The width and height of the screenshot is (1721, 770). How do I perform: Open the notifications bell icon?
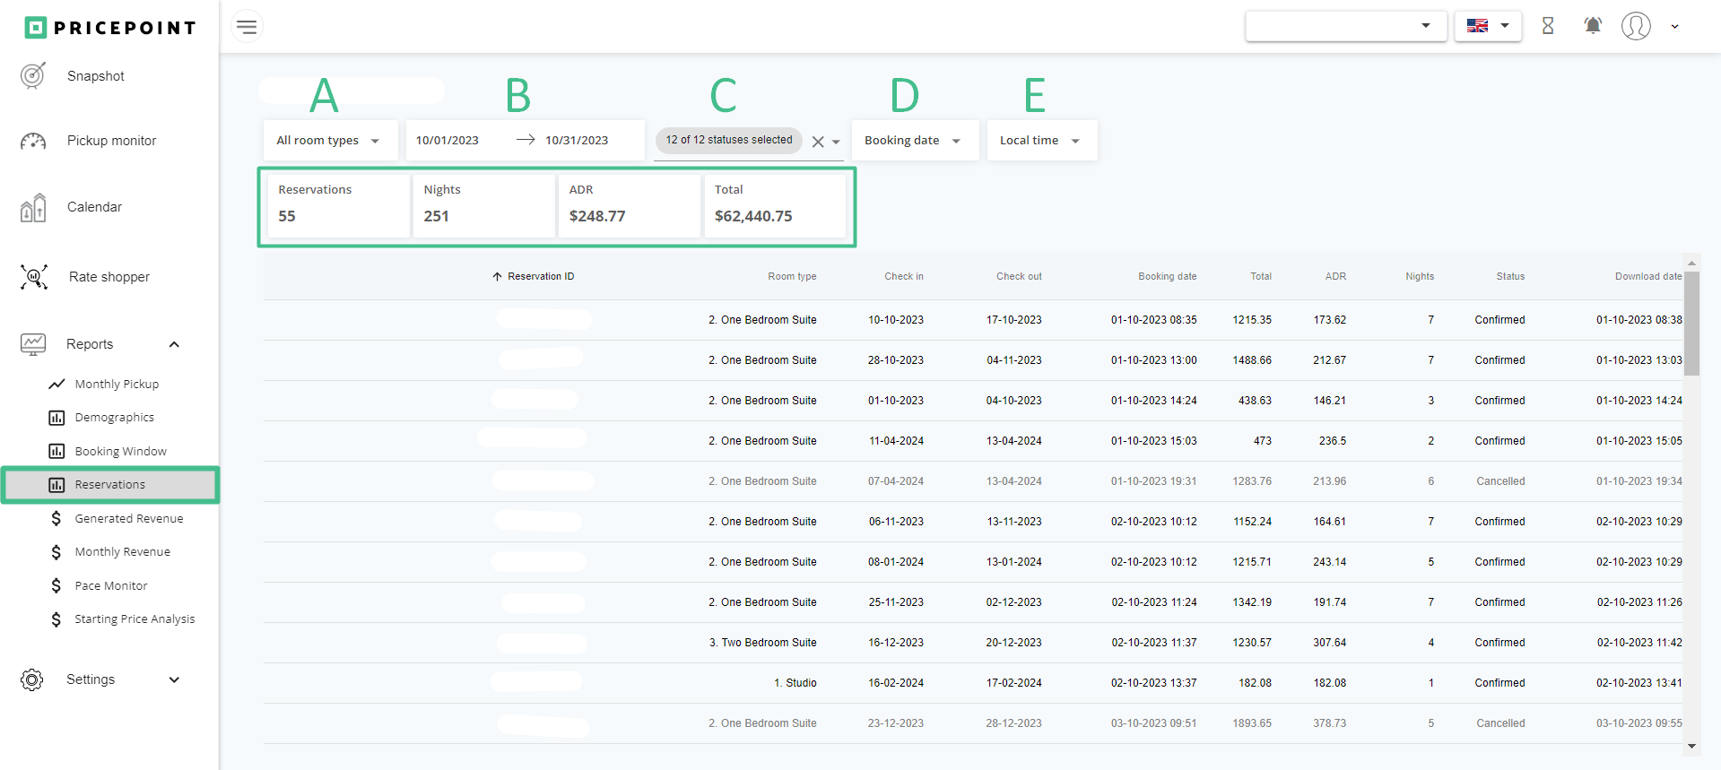click(1593, 26)
